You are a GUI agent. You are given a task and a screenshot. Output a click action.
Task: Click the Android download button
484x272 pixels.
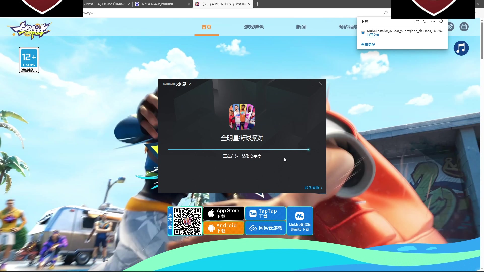click(x=224, y=228)
